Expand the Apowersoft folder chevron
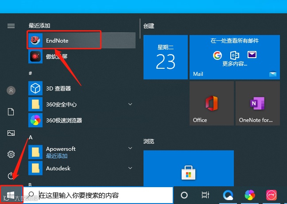Viewport: 287px width, 204px height. pyautogui.click(x=130, y=148)
